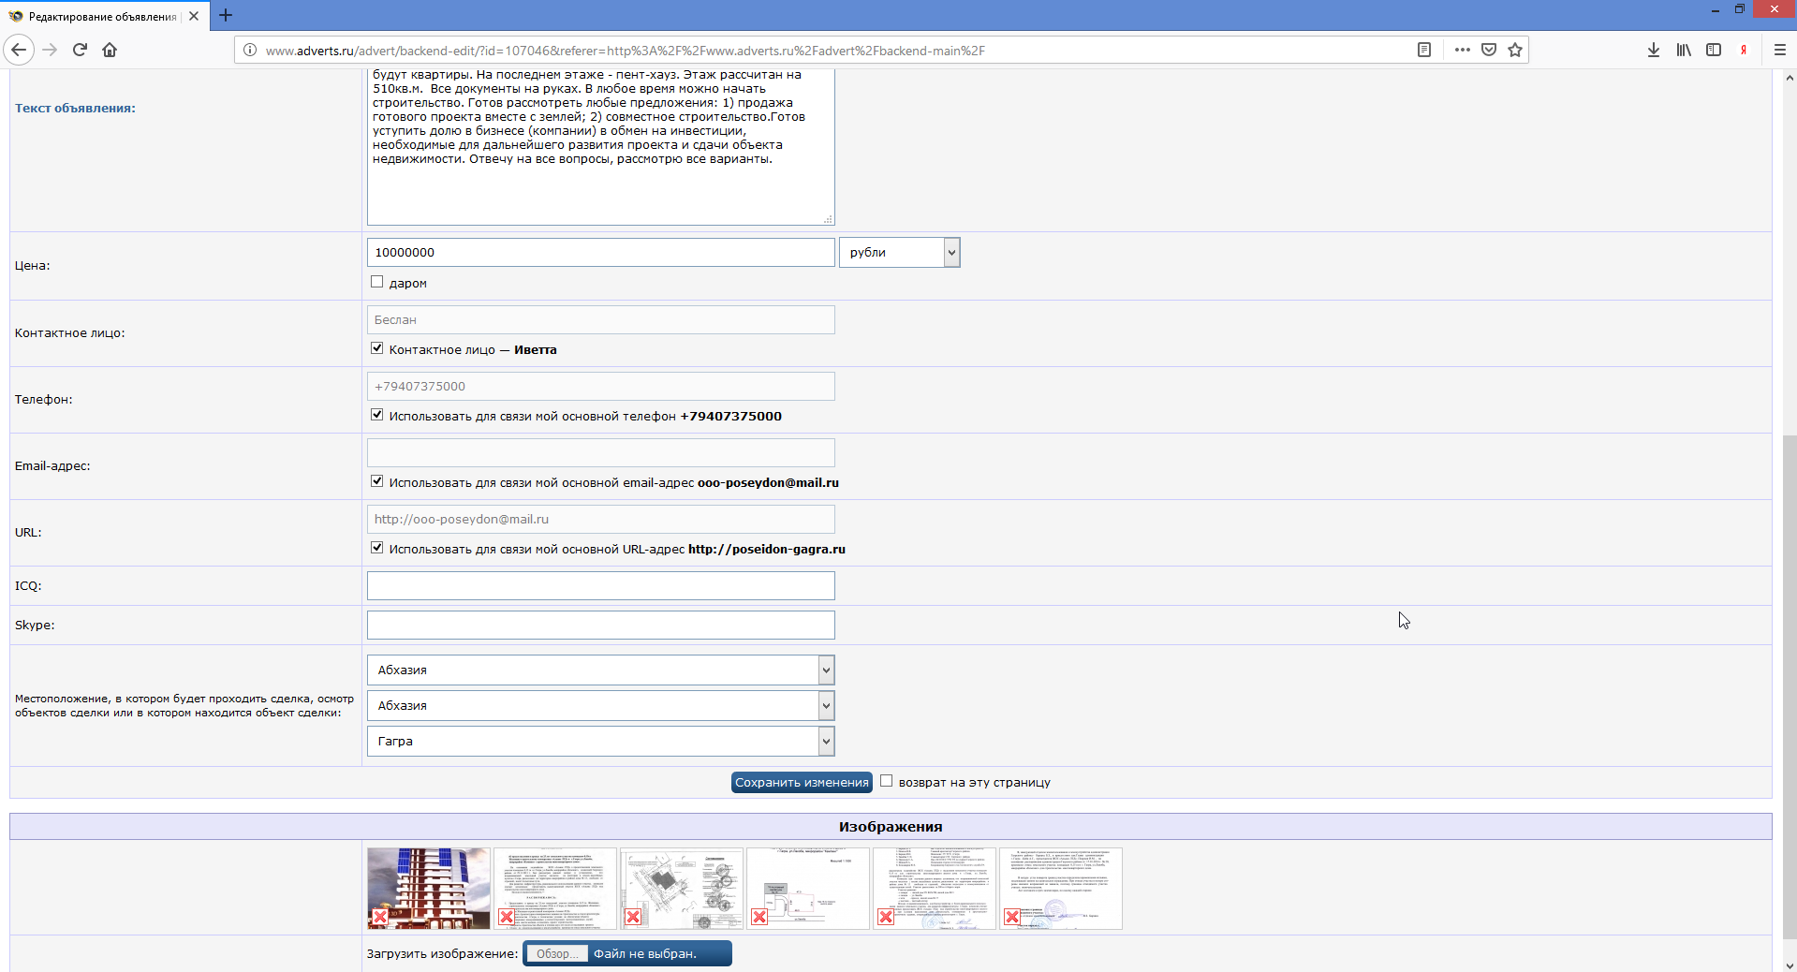Delete the building photo via red X
The image size is (1797, 972).
380,917
